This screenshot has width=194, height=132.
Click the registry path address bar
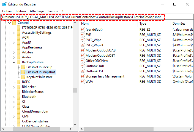pos(97,17)
